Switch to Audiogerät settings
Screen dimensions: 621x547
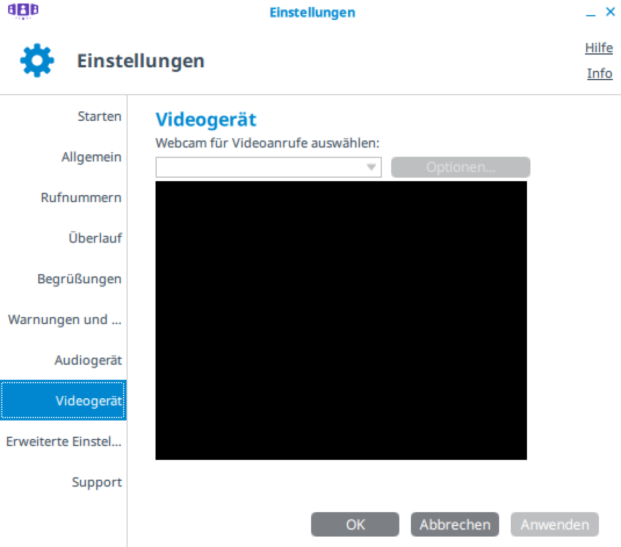tap(88, 360)
